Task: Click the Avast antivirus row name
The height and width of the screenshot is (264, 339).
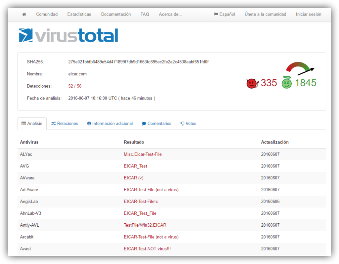Action: (x=25, y=249)
